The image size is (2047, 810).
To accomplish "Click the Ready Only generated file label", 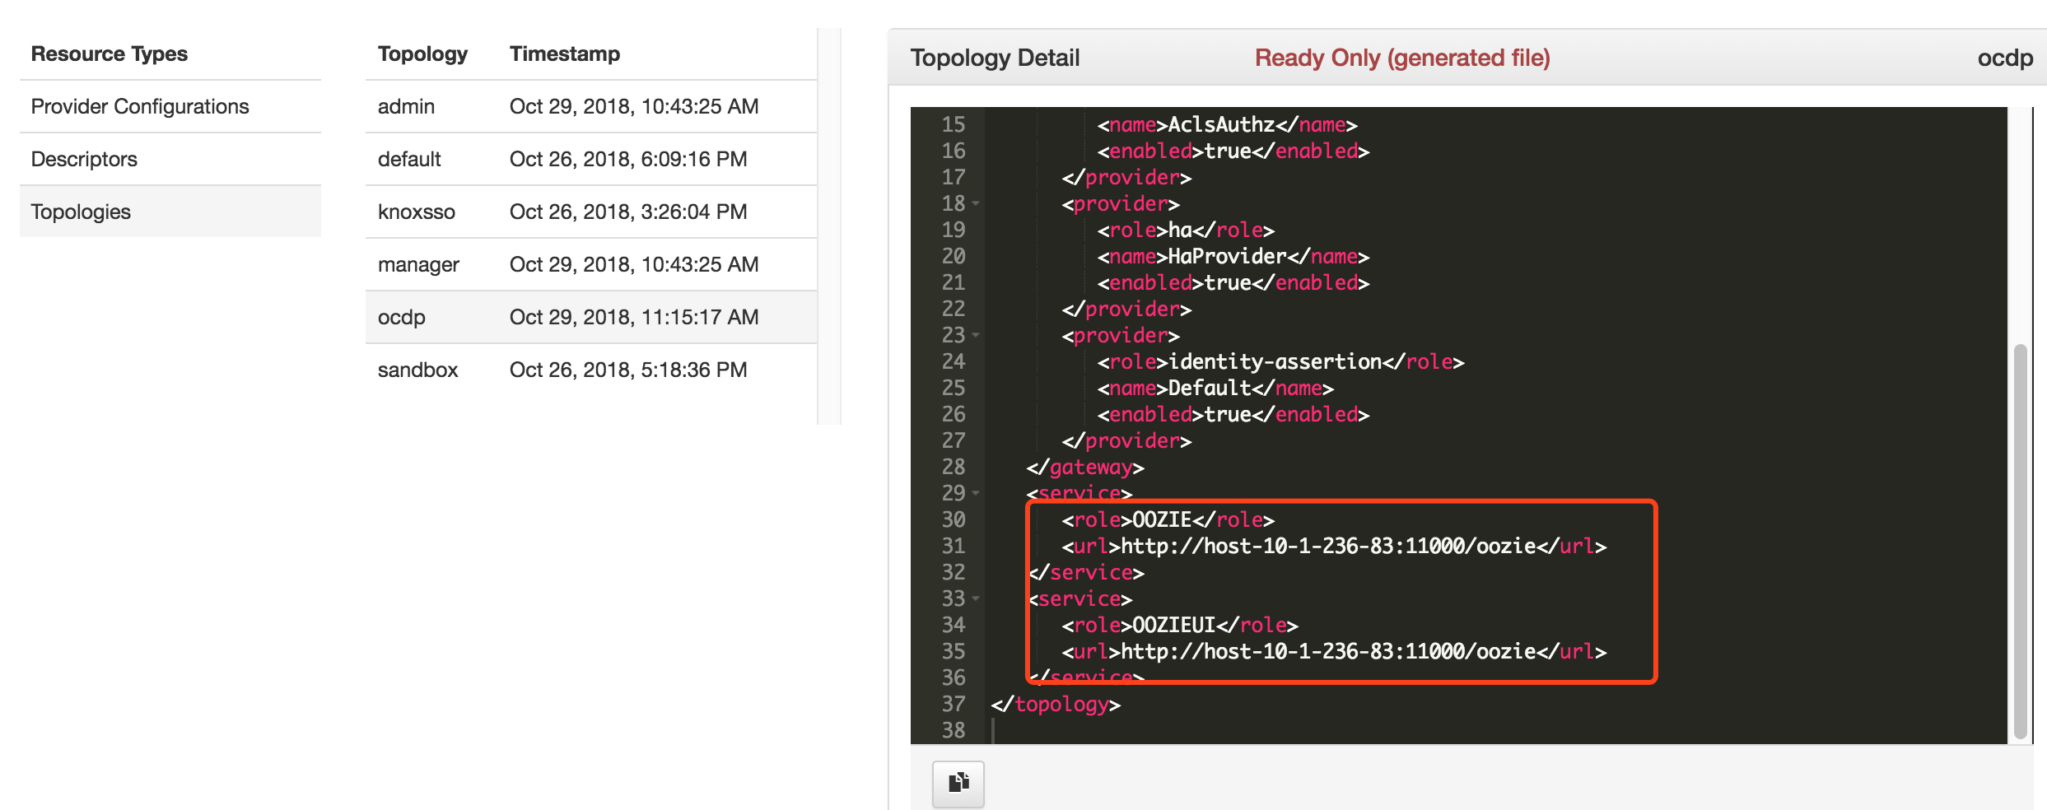I will 1402,58.
